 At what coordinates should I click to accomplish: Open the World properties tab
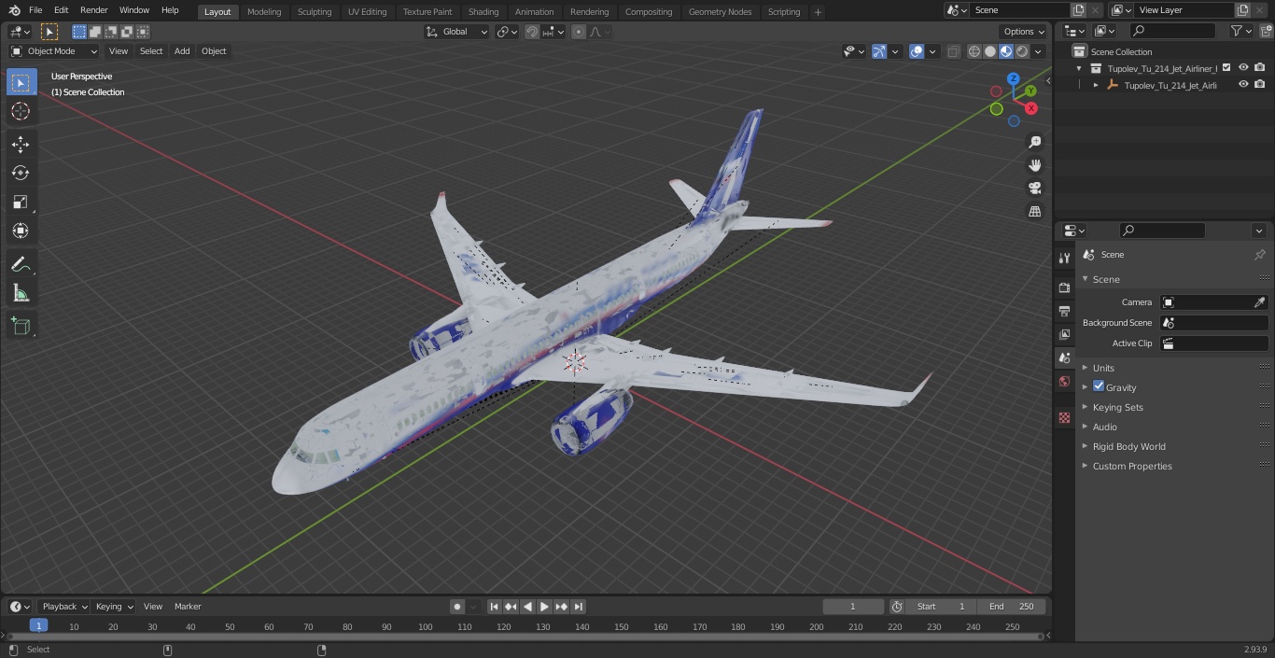(1064, 381)
